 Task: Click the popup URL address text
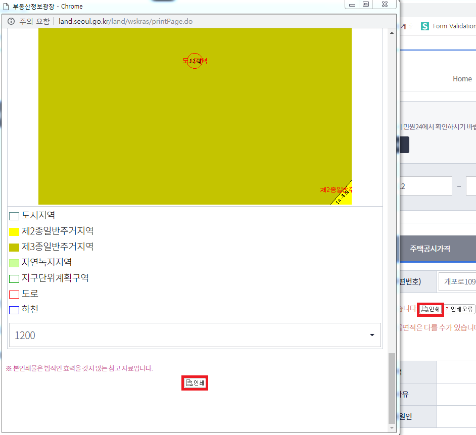[125, 21]
